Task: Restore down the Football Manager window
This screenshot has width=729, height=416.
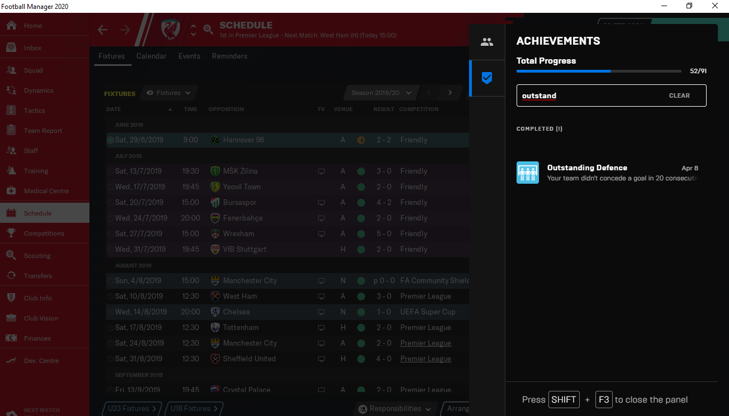Action: [689, 6]
